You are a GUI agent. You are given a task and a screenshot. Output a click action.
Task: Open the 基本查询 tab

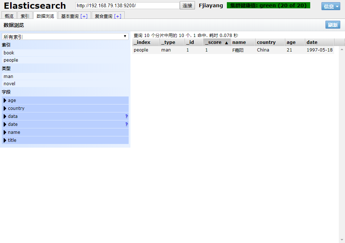tap(74, 16)
